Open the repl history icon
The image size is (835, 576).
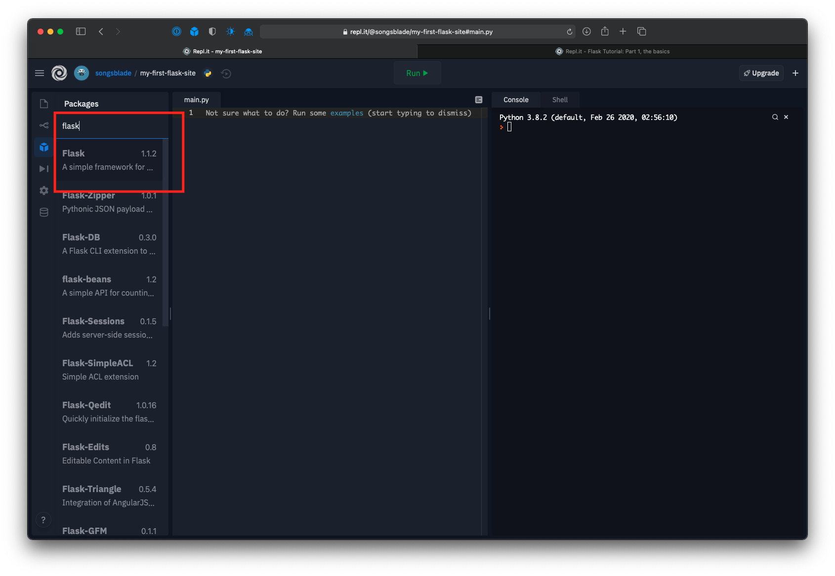click(x=226, y=74)
